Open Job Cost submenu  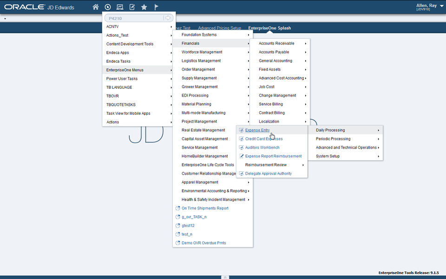pyautogui.click(x=280, y=87)
